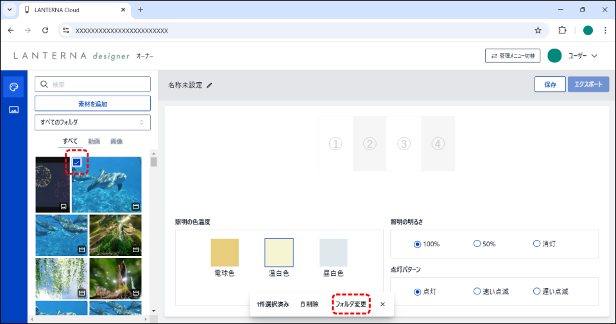This screenshot has width=616, height=324.
Task: Uncheck the selected fireworks thumbnail checkbox
Action: pyautogui.click(x=76, y=163)
